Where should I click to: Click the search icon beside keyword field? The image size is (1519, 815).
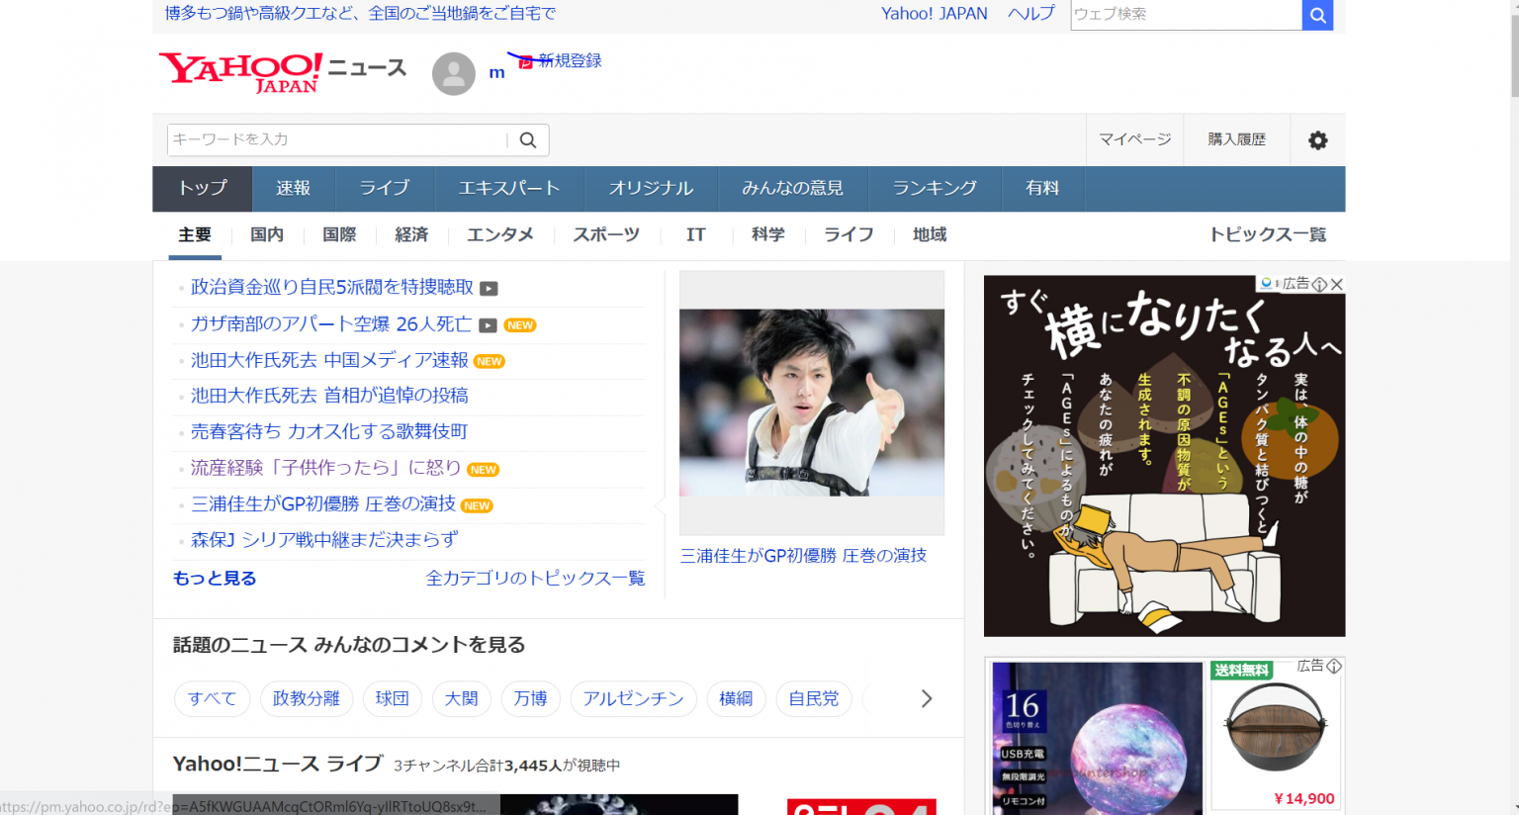527,139
